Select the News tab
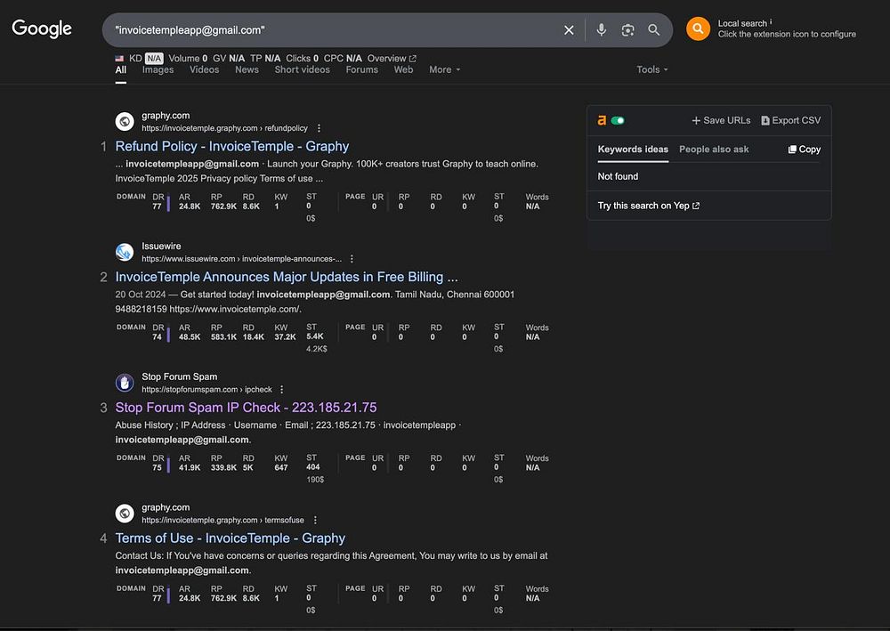 point(247,69)
